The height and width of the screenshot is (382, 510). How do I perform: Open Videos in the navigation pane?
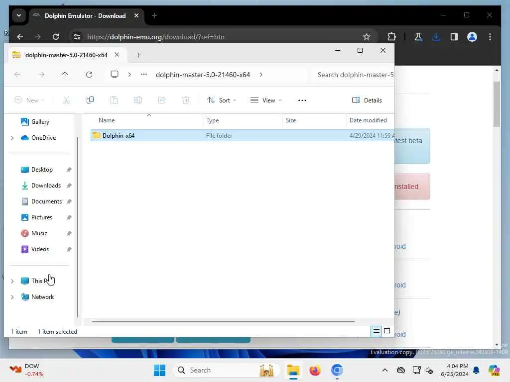click(x=41, y=249)
